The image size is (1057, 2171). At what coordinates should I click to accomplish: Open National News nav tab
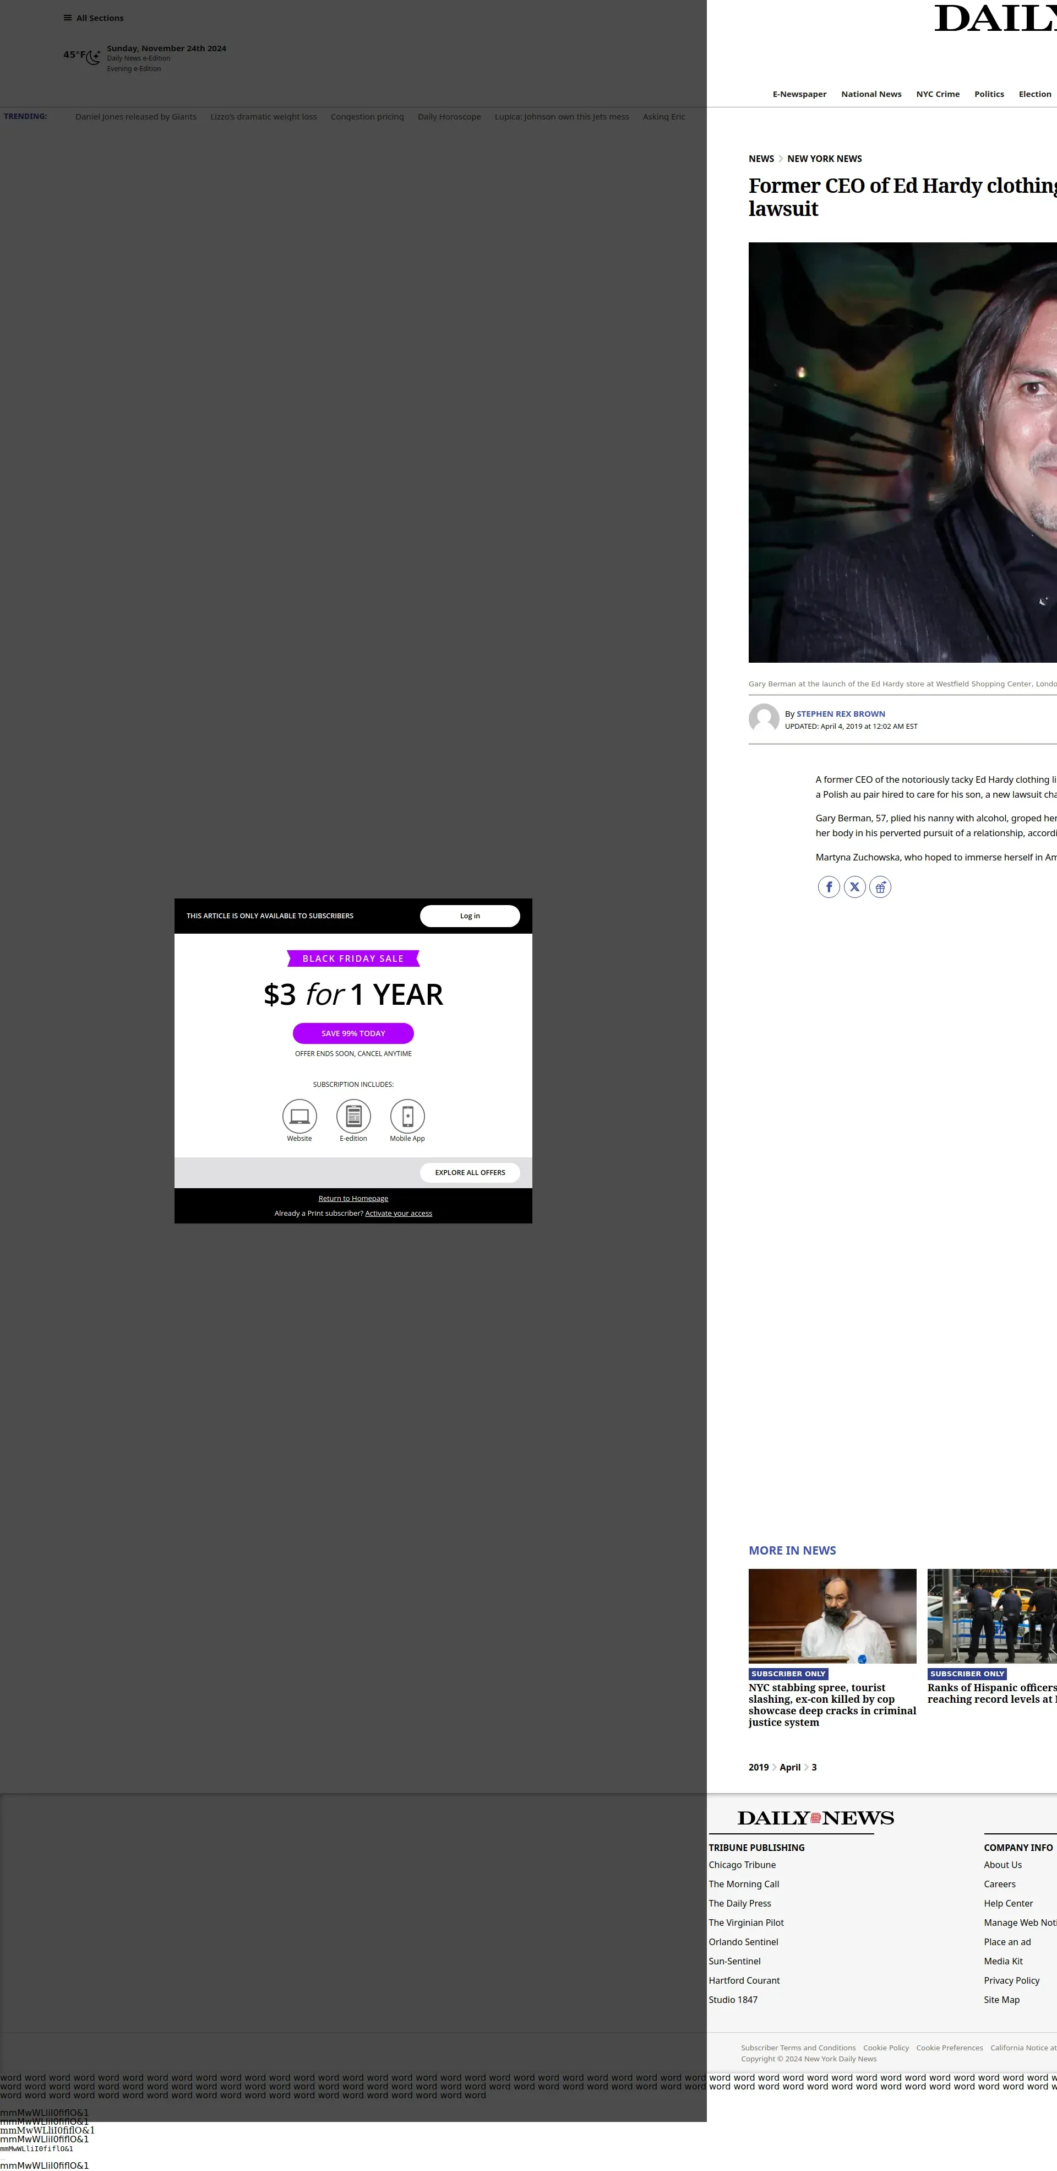pyautogui.click(x=871, y=94)
